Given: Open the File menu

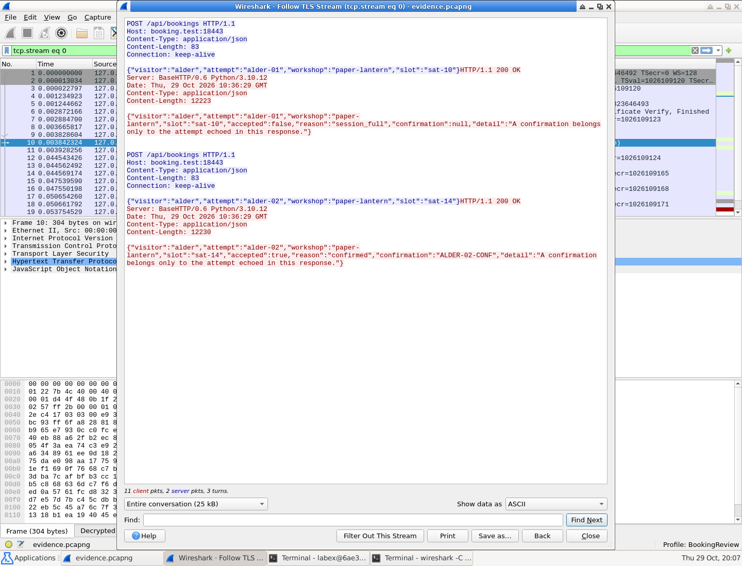Looking at the screenshot, I should point(10,17).
